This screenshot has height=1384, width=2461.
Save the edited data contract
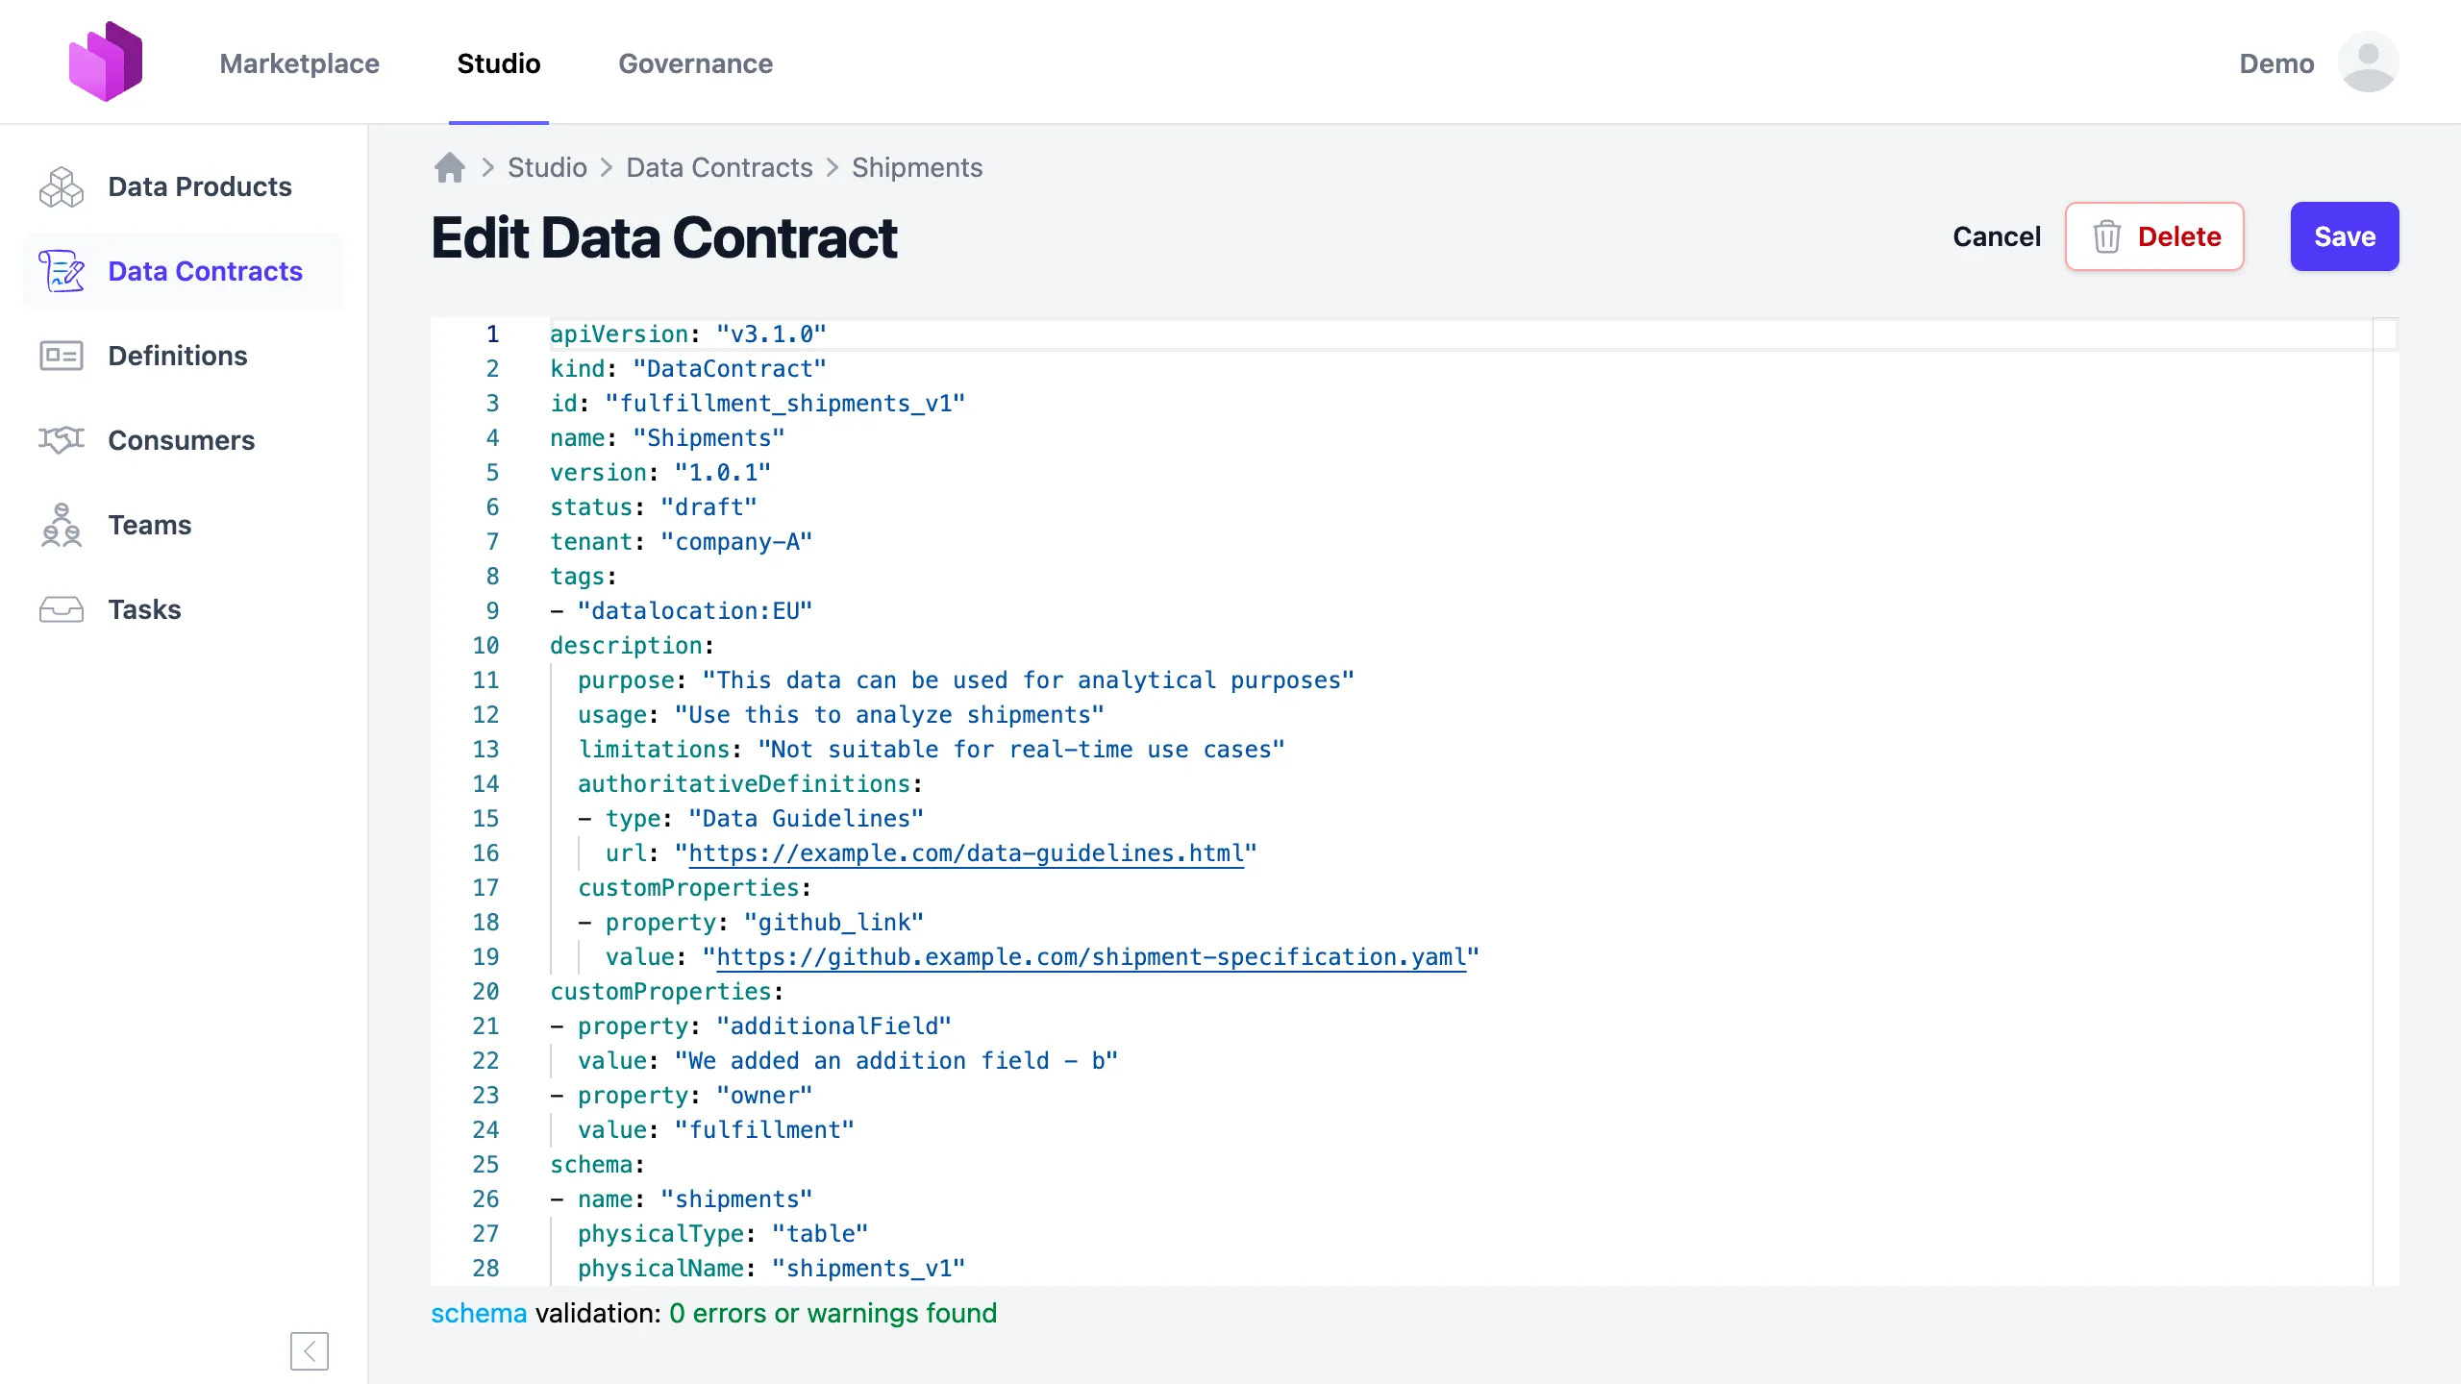coord(2345,236)
